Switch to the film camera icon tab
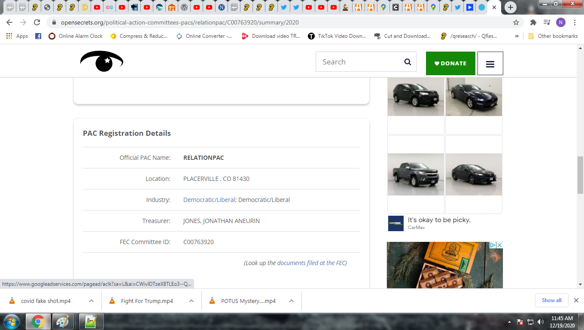The height and width of the screenshot is (330, 584). [x=134, y=7]
